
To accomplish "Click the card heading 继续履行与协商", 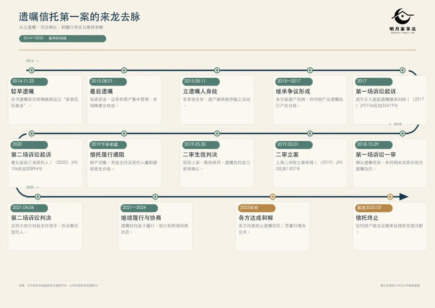I will [141, 218].
